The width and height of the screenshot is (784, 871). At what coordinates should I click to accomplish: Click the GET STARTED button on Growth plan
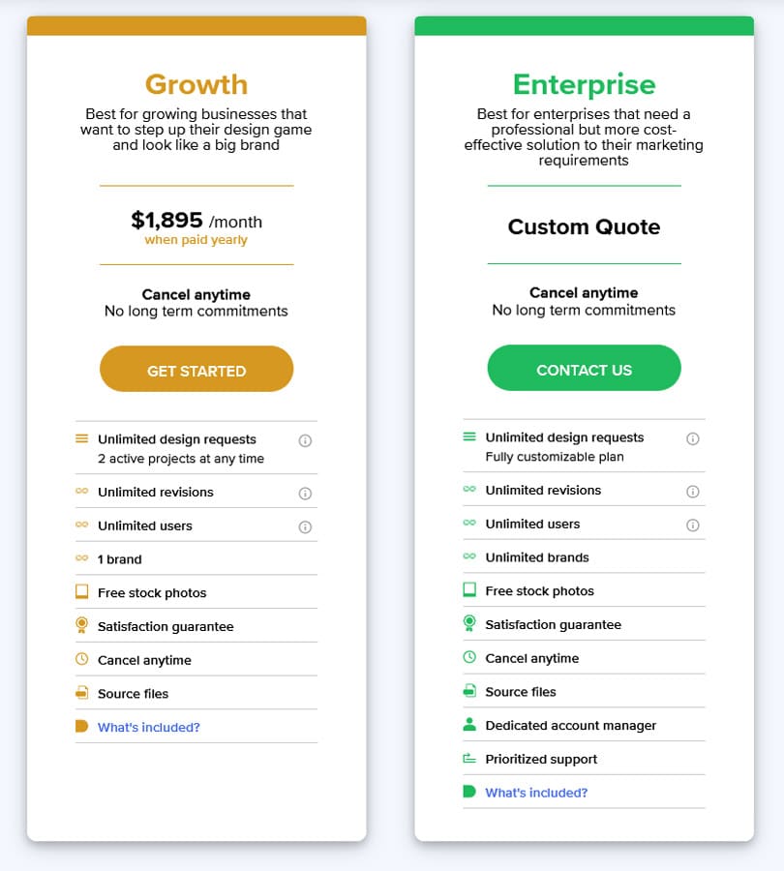(x=196, y=369)
